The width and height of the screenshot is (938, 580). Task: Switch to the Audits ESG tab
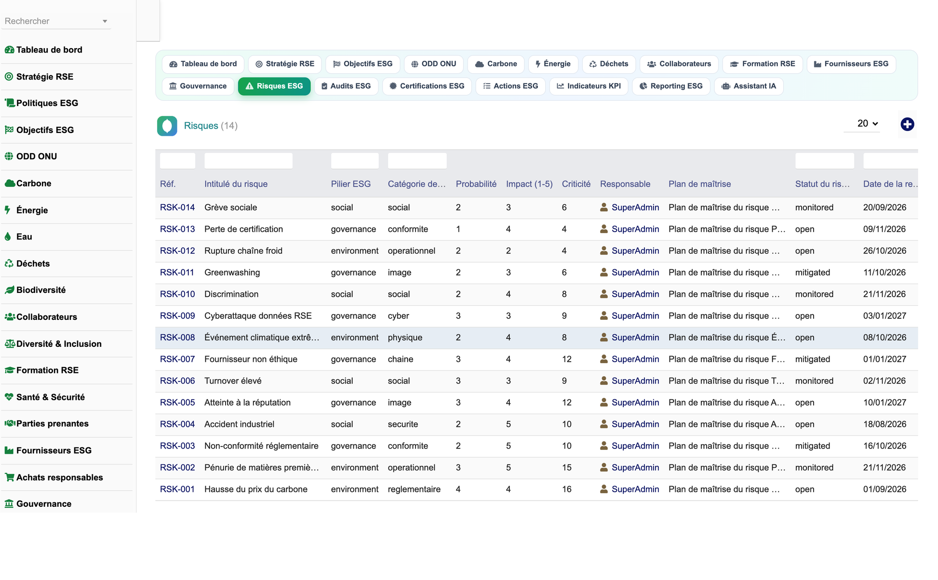(346, 86)
